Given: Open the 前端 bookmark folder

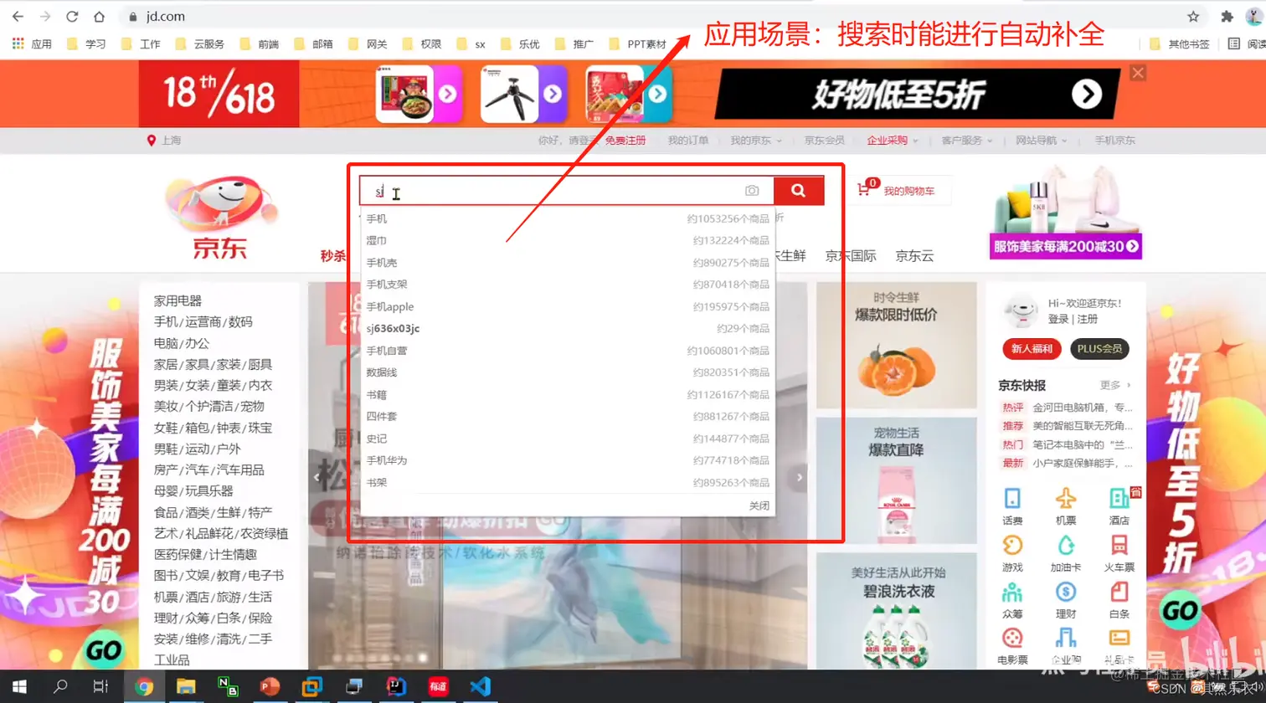Looking at the screenshot, I should [x=260, y=44].
